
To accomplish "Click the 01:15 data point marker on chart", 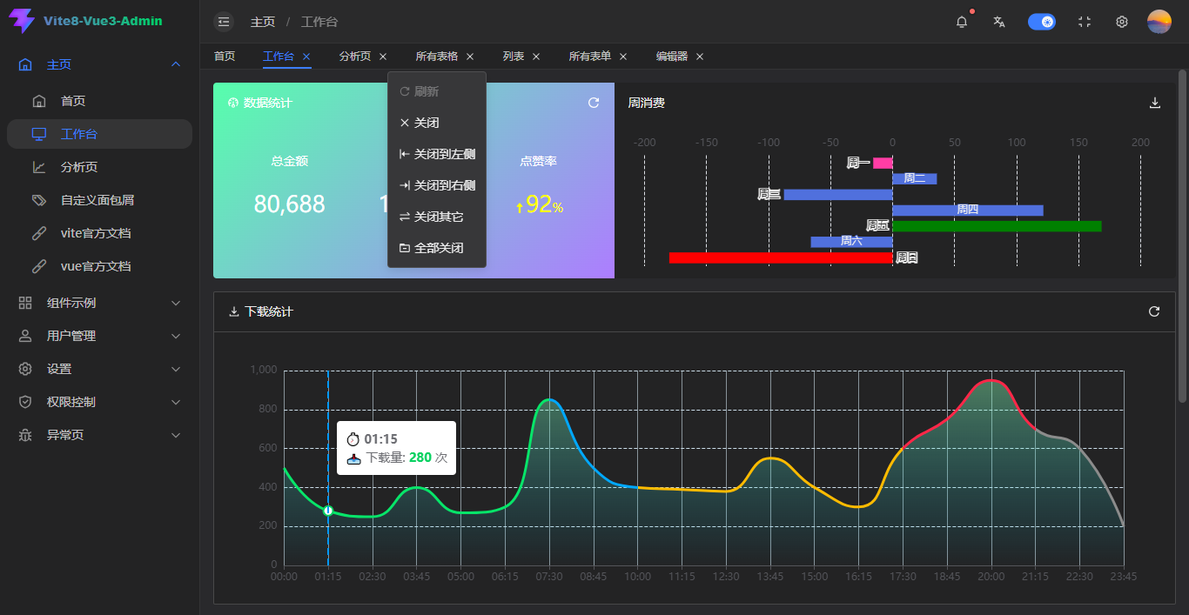I will pos(328,511).
